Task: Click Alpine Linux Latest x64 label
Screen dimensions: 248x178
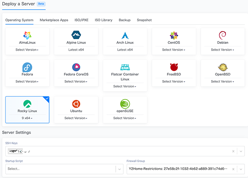Action: tap(76, 50)
